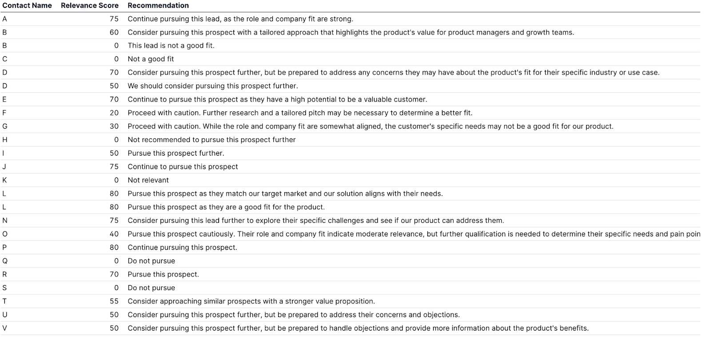711x338 pixels.
Task: Click contact name cell "K"
Action: [5, 180]
